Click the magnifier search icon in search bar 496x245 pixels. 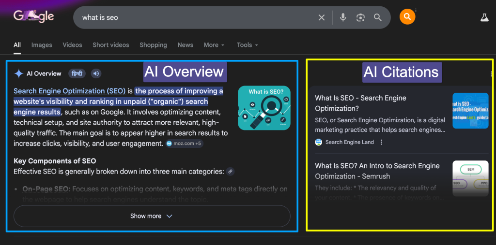tap(378, 17)
